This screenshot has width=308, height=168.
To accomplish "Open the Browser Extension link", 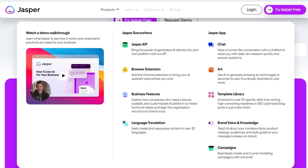I will tap(146, 69).
